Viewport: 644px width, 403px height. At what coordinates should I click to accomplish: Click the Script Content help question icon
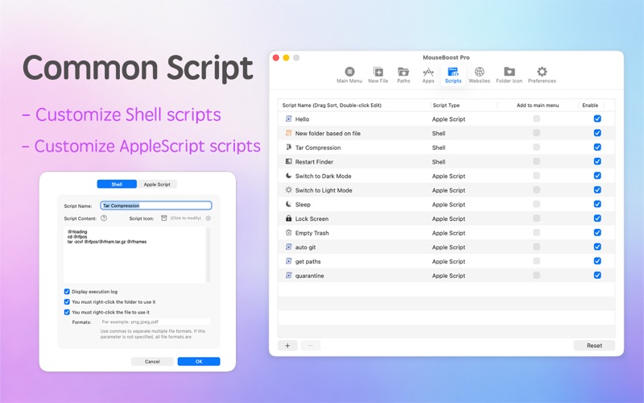click(104, 218)
